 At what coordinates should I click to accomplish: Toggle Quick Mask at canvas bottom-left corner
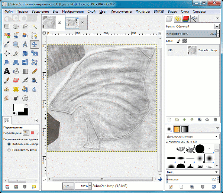(x=44, y=179)
